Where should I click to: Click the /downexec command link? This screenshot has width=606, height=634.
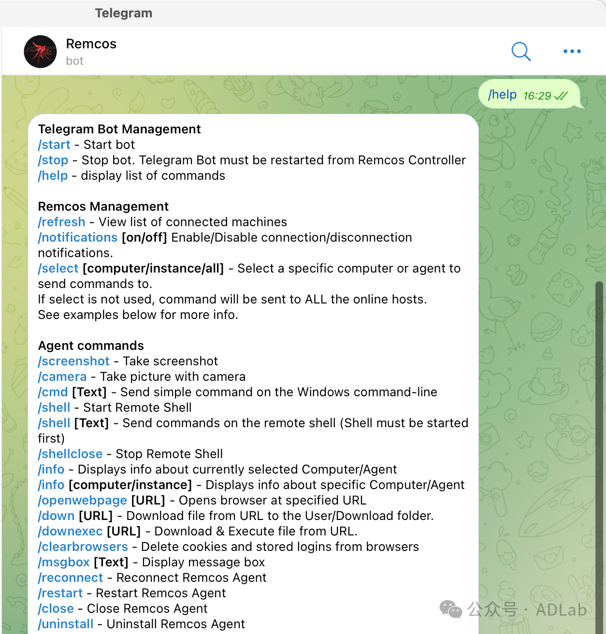[71, 531]
